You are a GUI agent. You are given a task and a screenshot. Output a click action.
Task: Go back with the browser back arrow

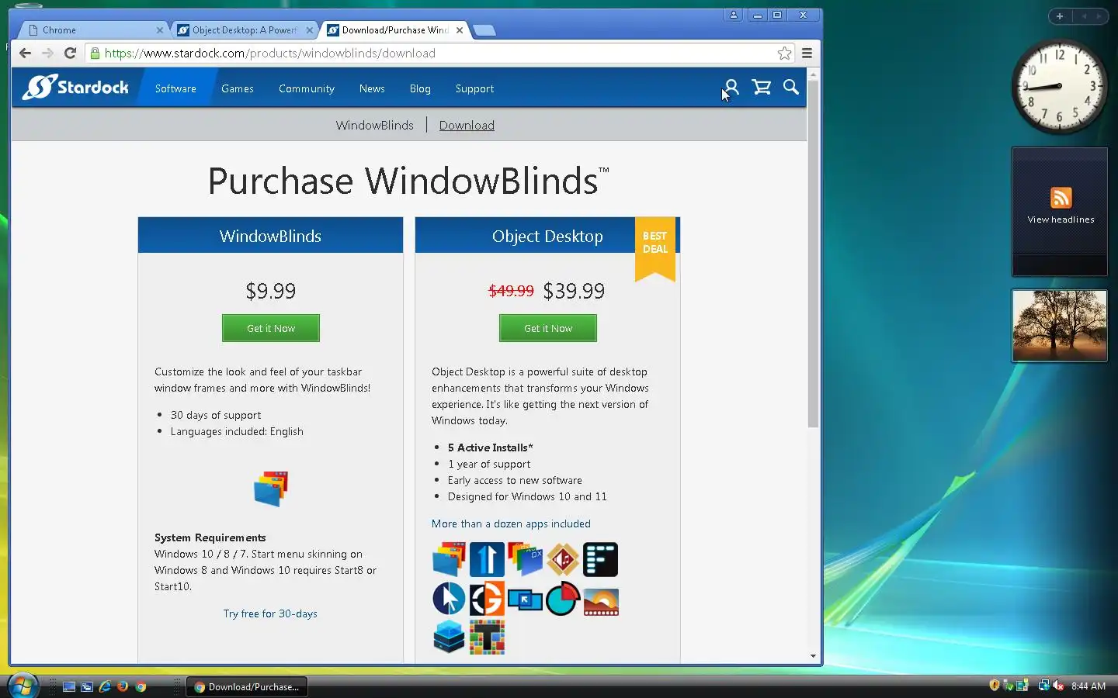[x=25, y=53]
